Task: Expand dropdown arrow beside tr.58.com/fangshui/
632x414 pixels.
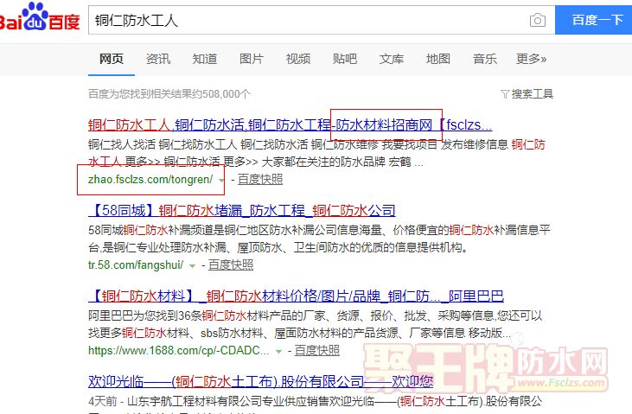Action: [x=192, y=265]
